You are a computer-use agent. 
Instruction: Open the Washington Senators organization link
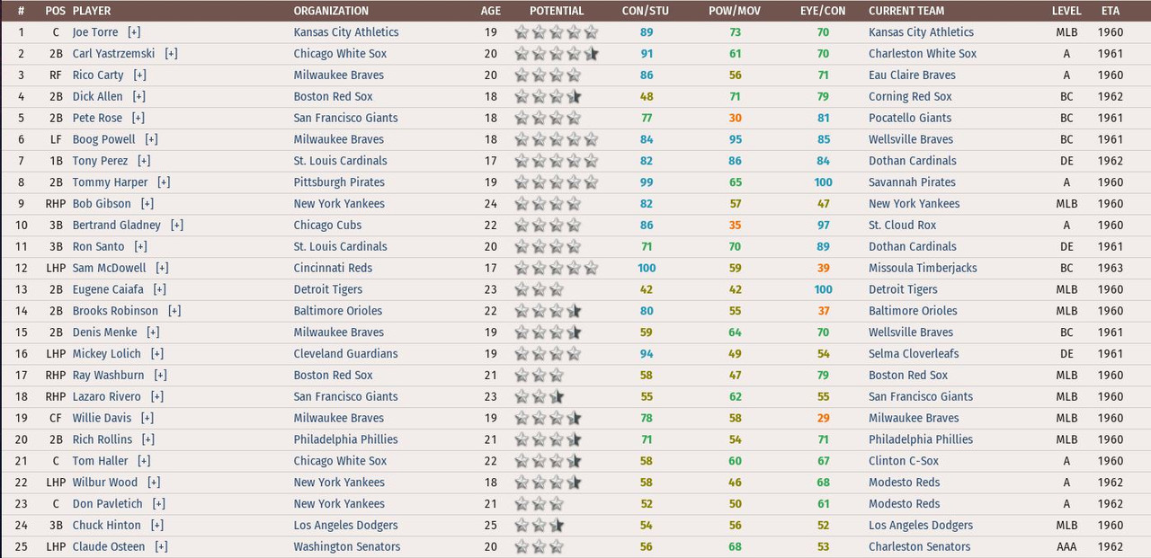tap(347, 547)
